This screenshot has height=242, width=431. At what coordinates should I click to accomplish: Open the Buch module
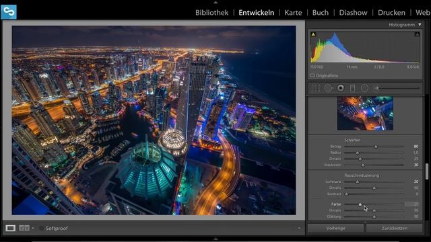click(x=321, y=13)
